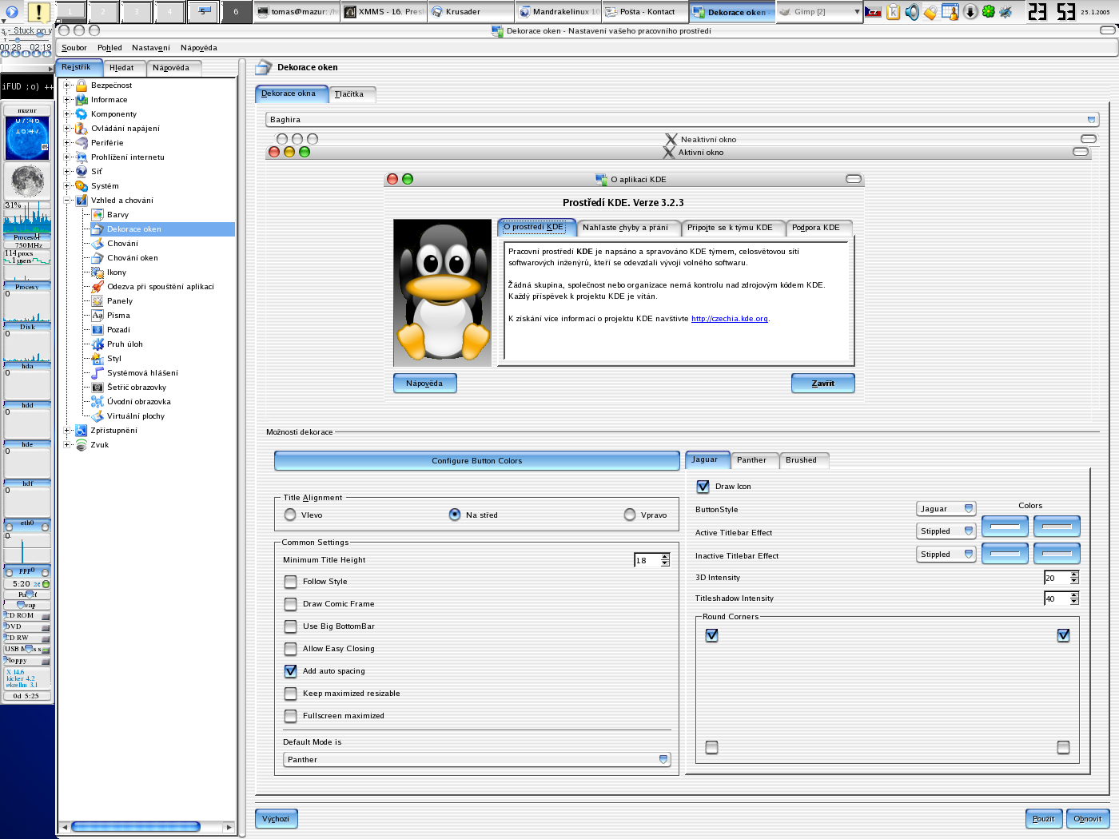Image resolution: width=1119 pixels, height=839 pixels.
Task: Click the Prohlížení internetu icon
Action: pos(81,157)
